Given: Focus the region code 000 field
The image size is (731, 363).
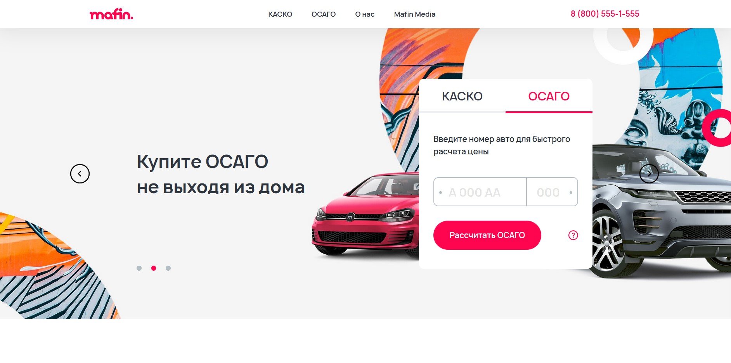Looking at the screenshot, I should pyautogui.click(x=552, y=192).
